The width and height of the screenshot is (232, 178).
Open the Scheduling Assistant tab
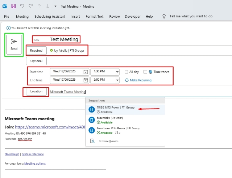pos(50,16)
